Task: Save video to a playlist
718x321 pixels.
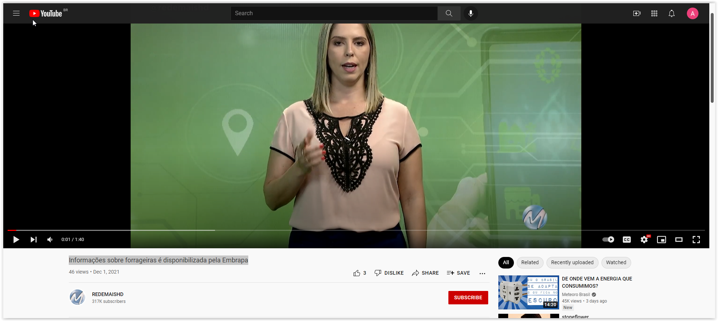Action: point(458,273)
